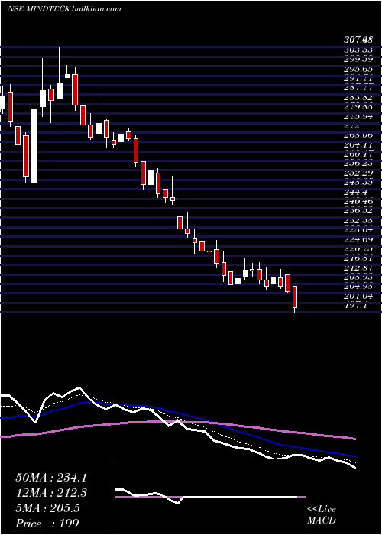Click the 50MA : 234.1 readout
Screen dimensions: 382x535
[x=51, y=478]
